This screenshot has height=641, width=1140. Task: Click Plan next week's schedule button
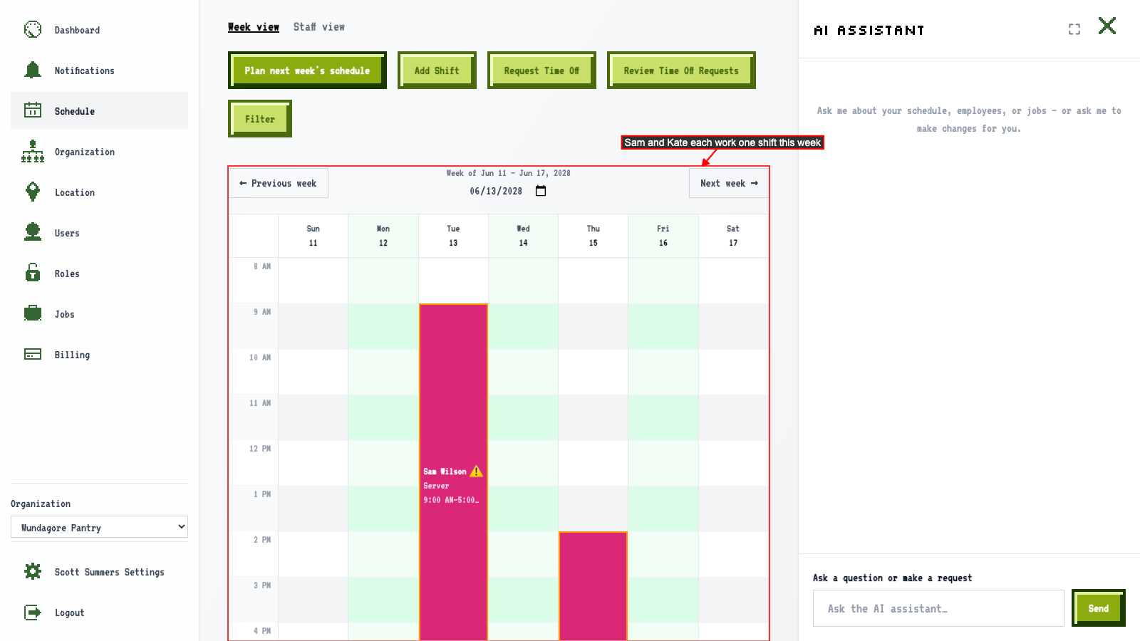tap(307, 71)
